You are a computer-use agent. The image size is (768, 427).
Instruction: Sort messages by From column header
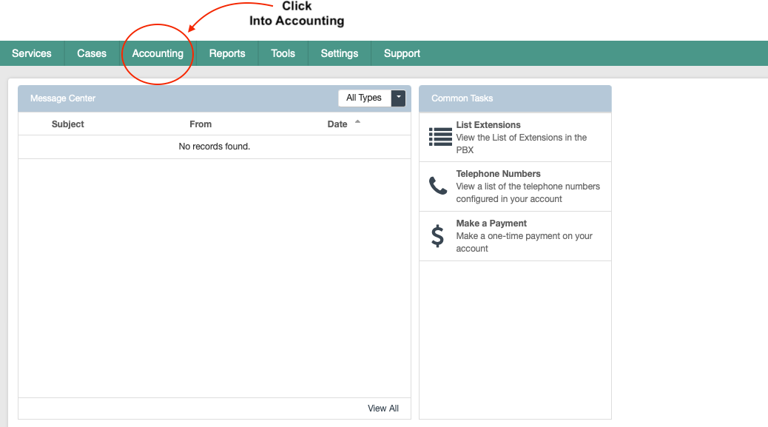tap(201, 124)
